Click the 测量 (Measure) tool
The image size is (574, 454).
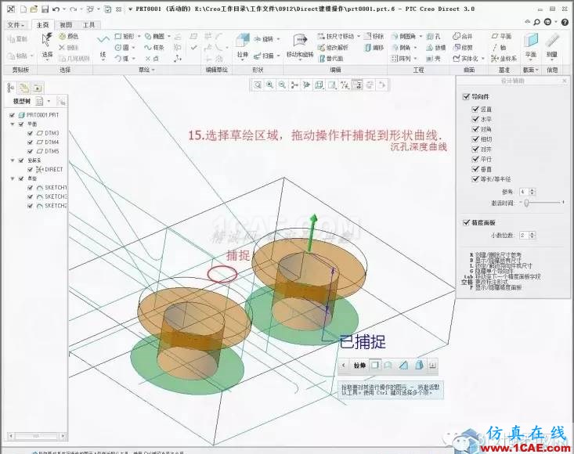tap(552, 45)
